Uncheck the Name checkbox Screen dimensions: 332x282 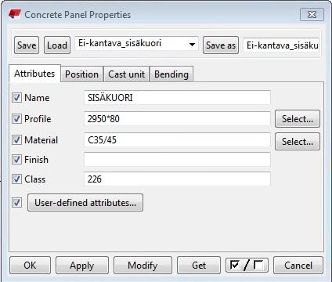tap(16, 98)
